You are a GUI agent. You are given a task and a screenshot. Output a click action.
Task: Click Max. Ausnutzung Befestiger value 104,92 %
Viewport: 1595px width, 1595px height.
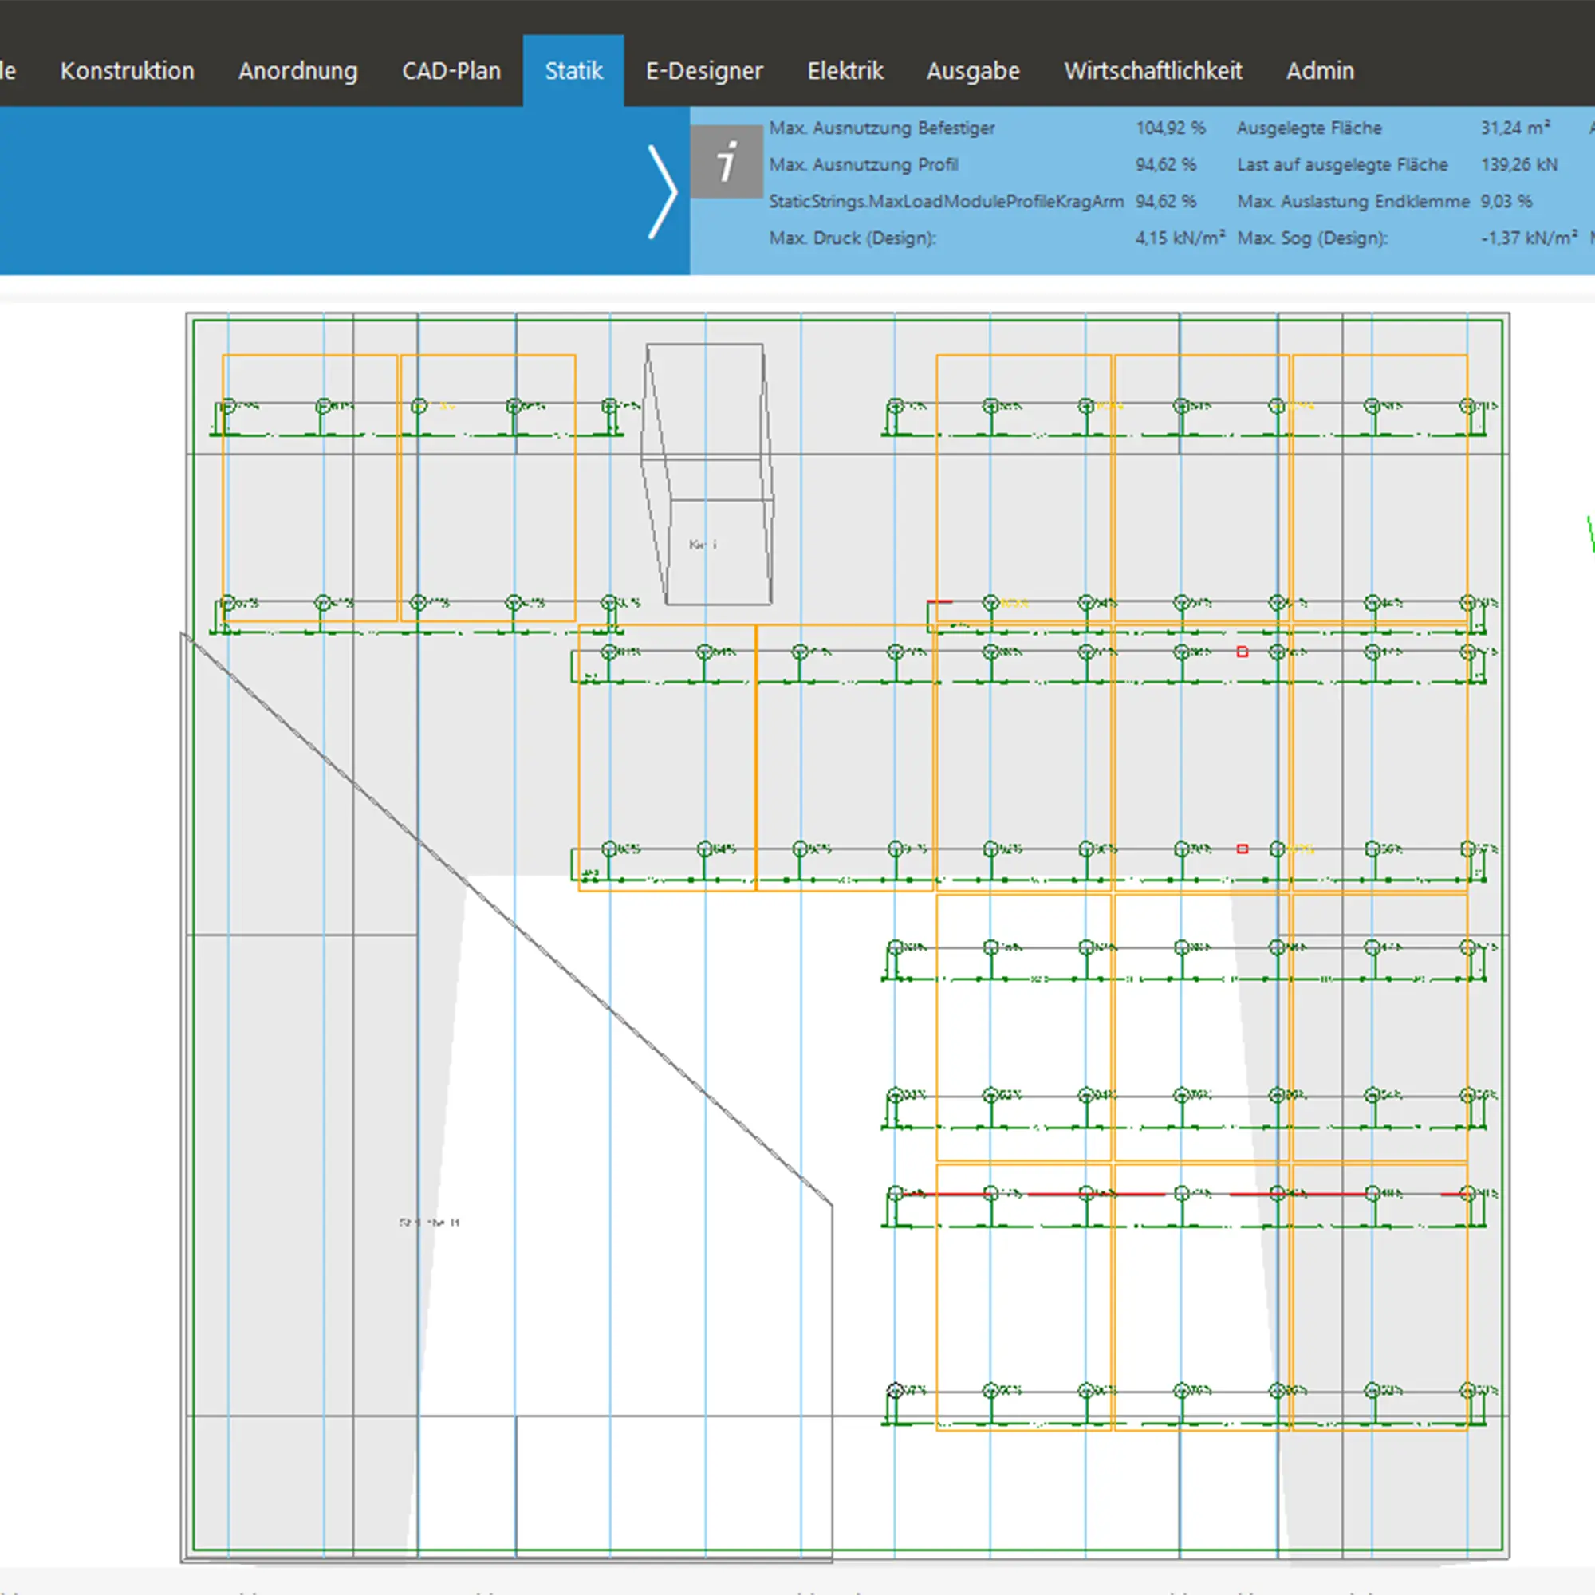[x=1170, y=128]
